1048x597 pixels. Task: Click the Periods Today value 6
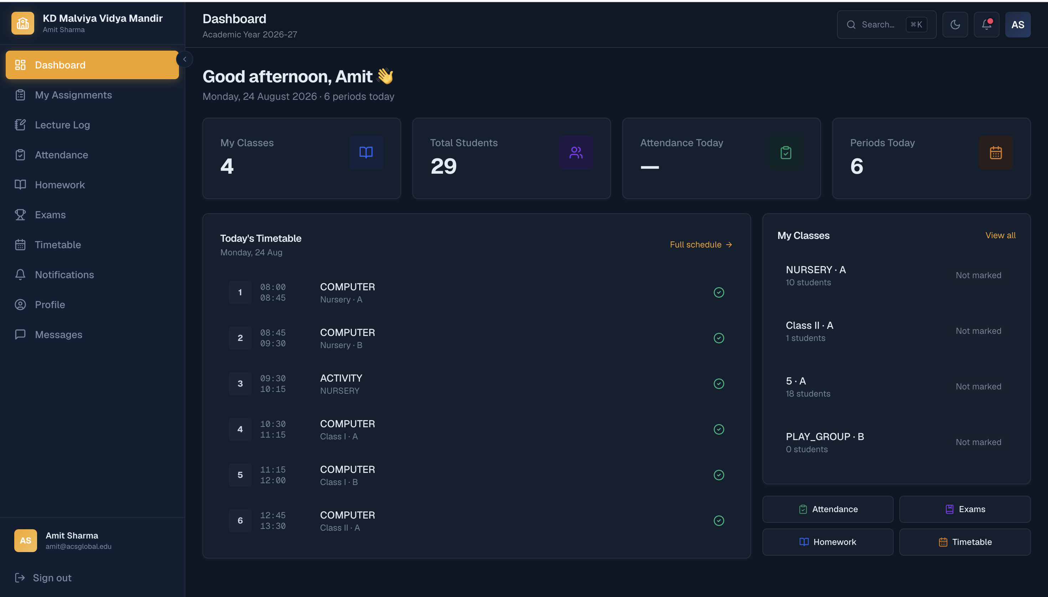coord(856,167)
